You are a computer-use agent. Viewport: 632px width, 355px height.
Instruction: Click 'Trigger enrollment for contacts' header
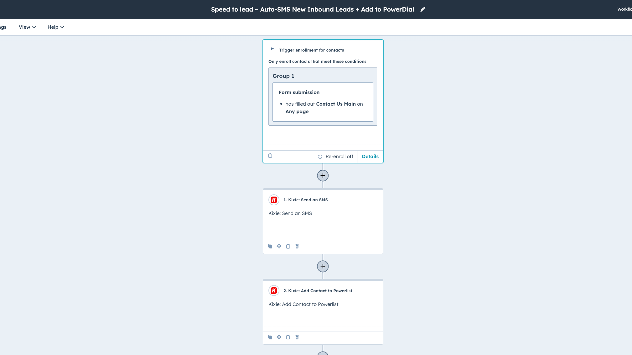pyautogui.click(x=311, y=50)
